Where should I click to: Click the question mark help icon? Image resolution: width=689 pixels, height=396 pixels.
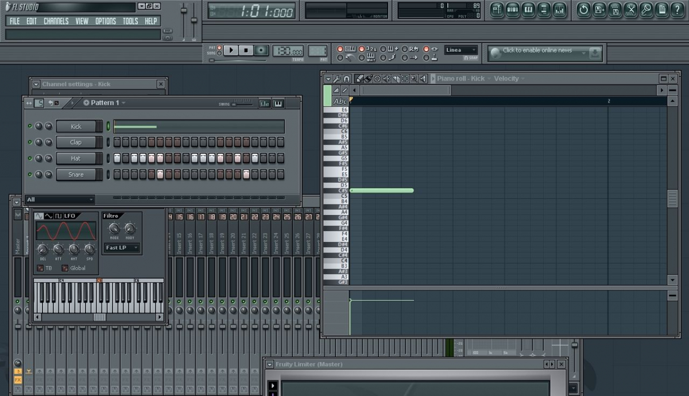pyautogui.click(x=678, y=10)
